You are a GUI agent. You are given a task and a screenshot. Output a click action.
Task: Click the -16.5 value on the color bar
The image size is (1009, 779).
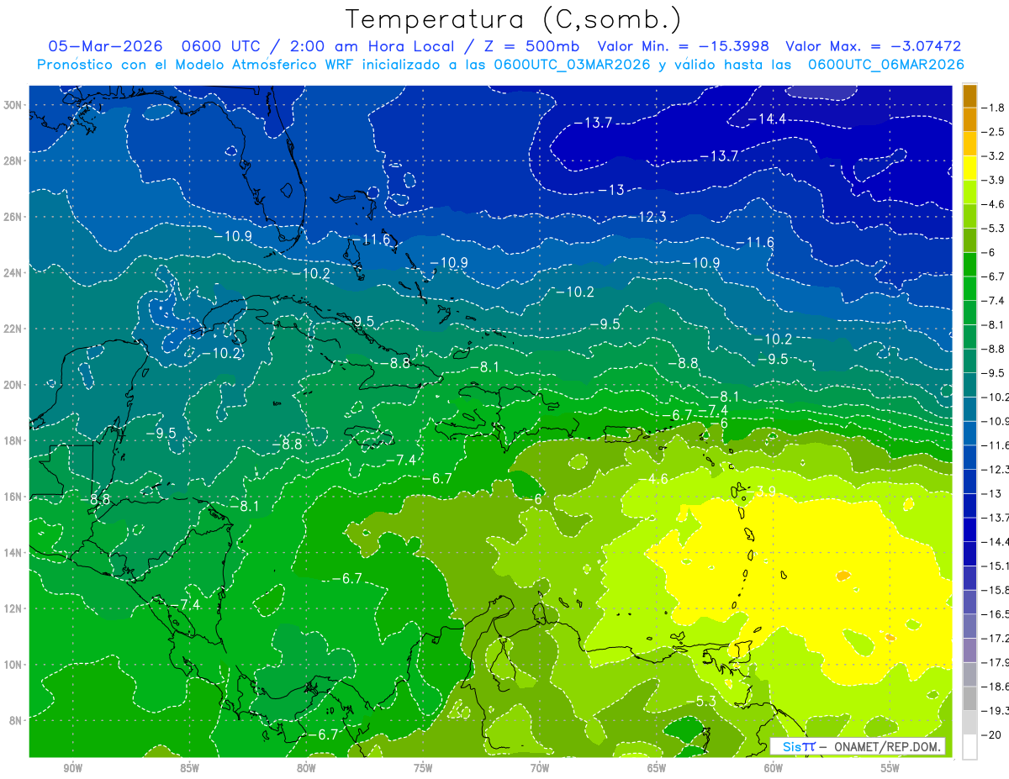click(x=993, y=614)
